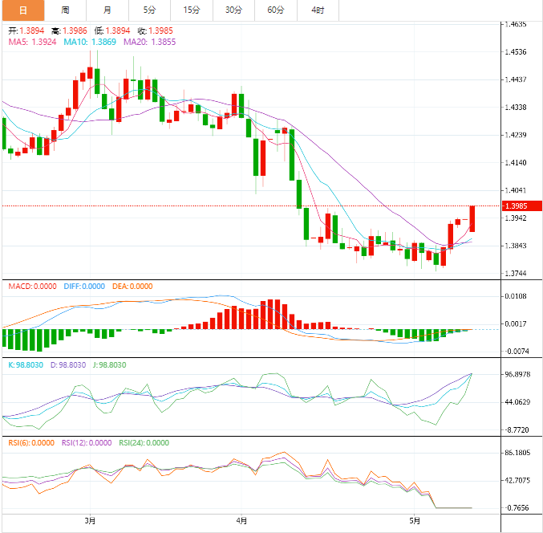Click the 低:1.3894 low price value
Viewport: 543px width, 533px height.
pyautogui.click(x=112, y=31)
